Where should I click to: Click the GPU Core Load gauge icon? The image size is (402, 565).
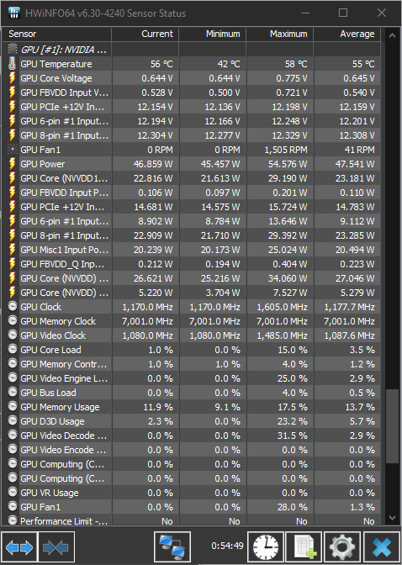click(13, 350)
